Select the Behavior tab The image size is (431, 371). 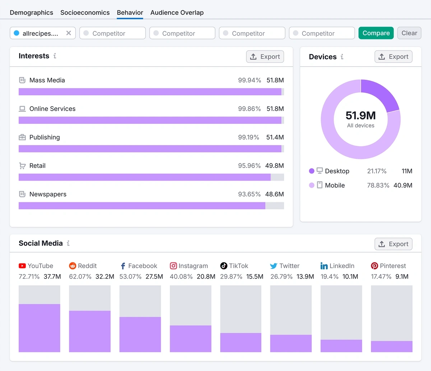130,13
